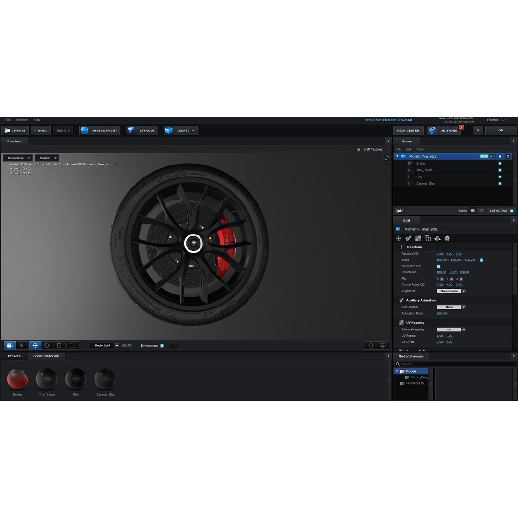Select the anchor point axis tool
This screenshot has height=518, width=518.
(x=72, y=345)
